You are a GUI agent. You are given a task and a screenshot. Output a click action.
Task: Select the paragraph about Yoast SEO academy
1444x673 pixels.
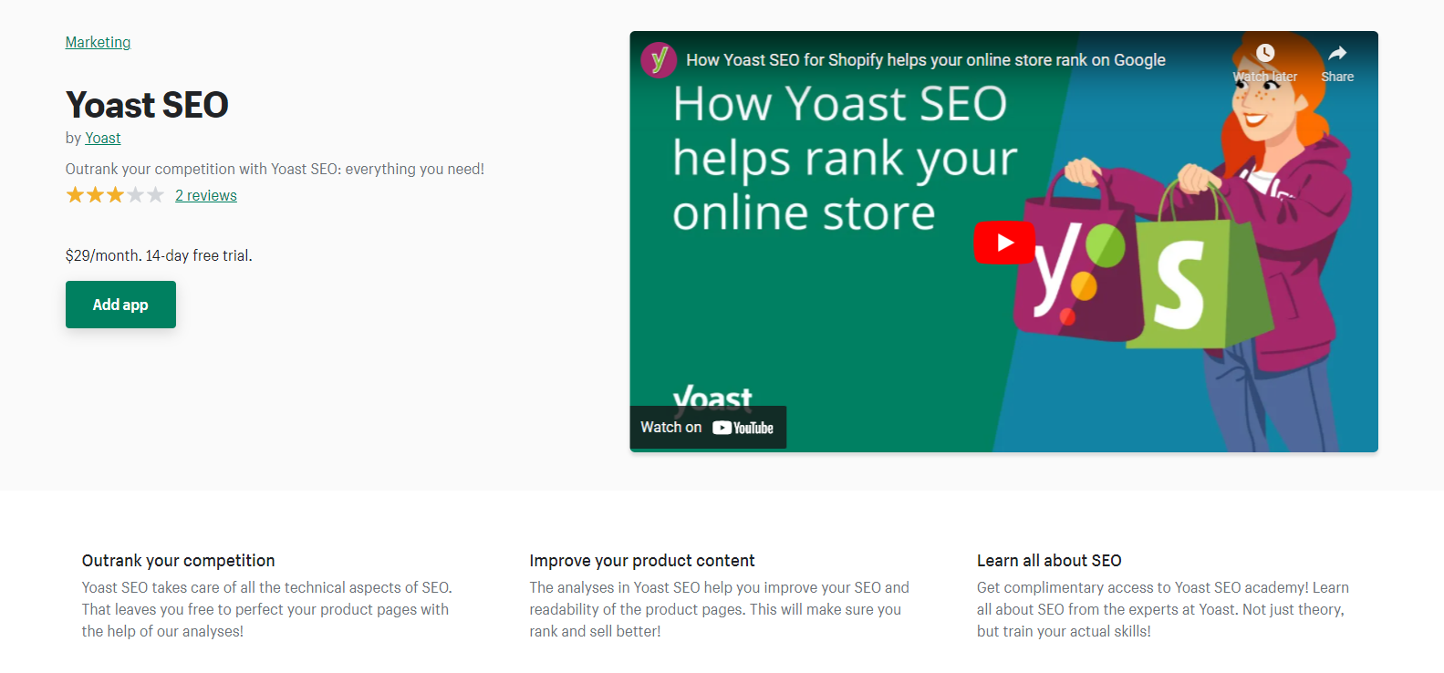point(1163,609)
